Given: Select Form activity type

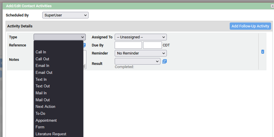Looking at the screenshot, I should point(59,127).
